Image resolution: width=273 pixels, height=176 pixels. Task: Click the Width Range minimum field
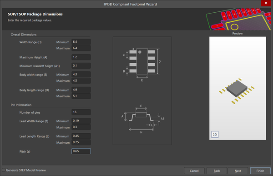tap(81, 42)
